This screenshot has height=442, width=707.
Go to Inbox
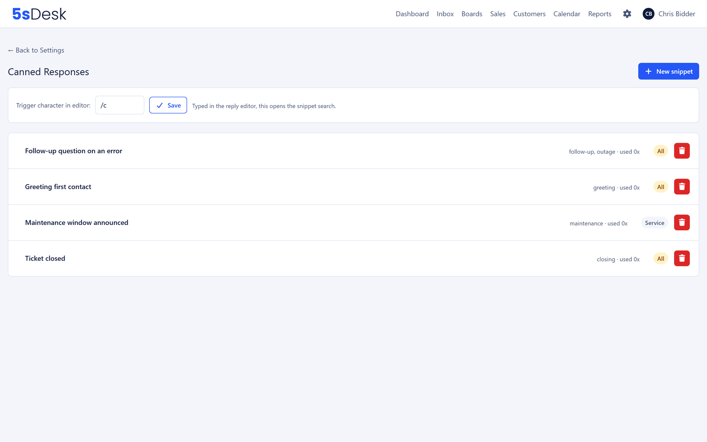point(445,14)
